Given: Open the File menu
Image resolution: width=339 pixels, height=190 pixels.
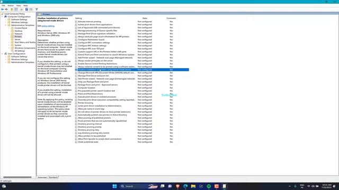Looking at the screenshot, I should 3,6.
